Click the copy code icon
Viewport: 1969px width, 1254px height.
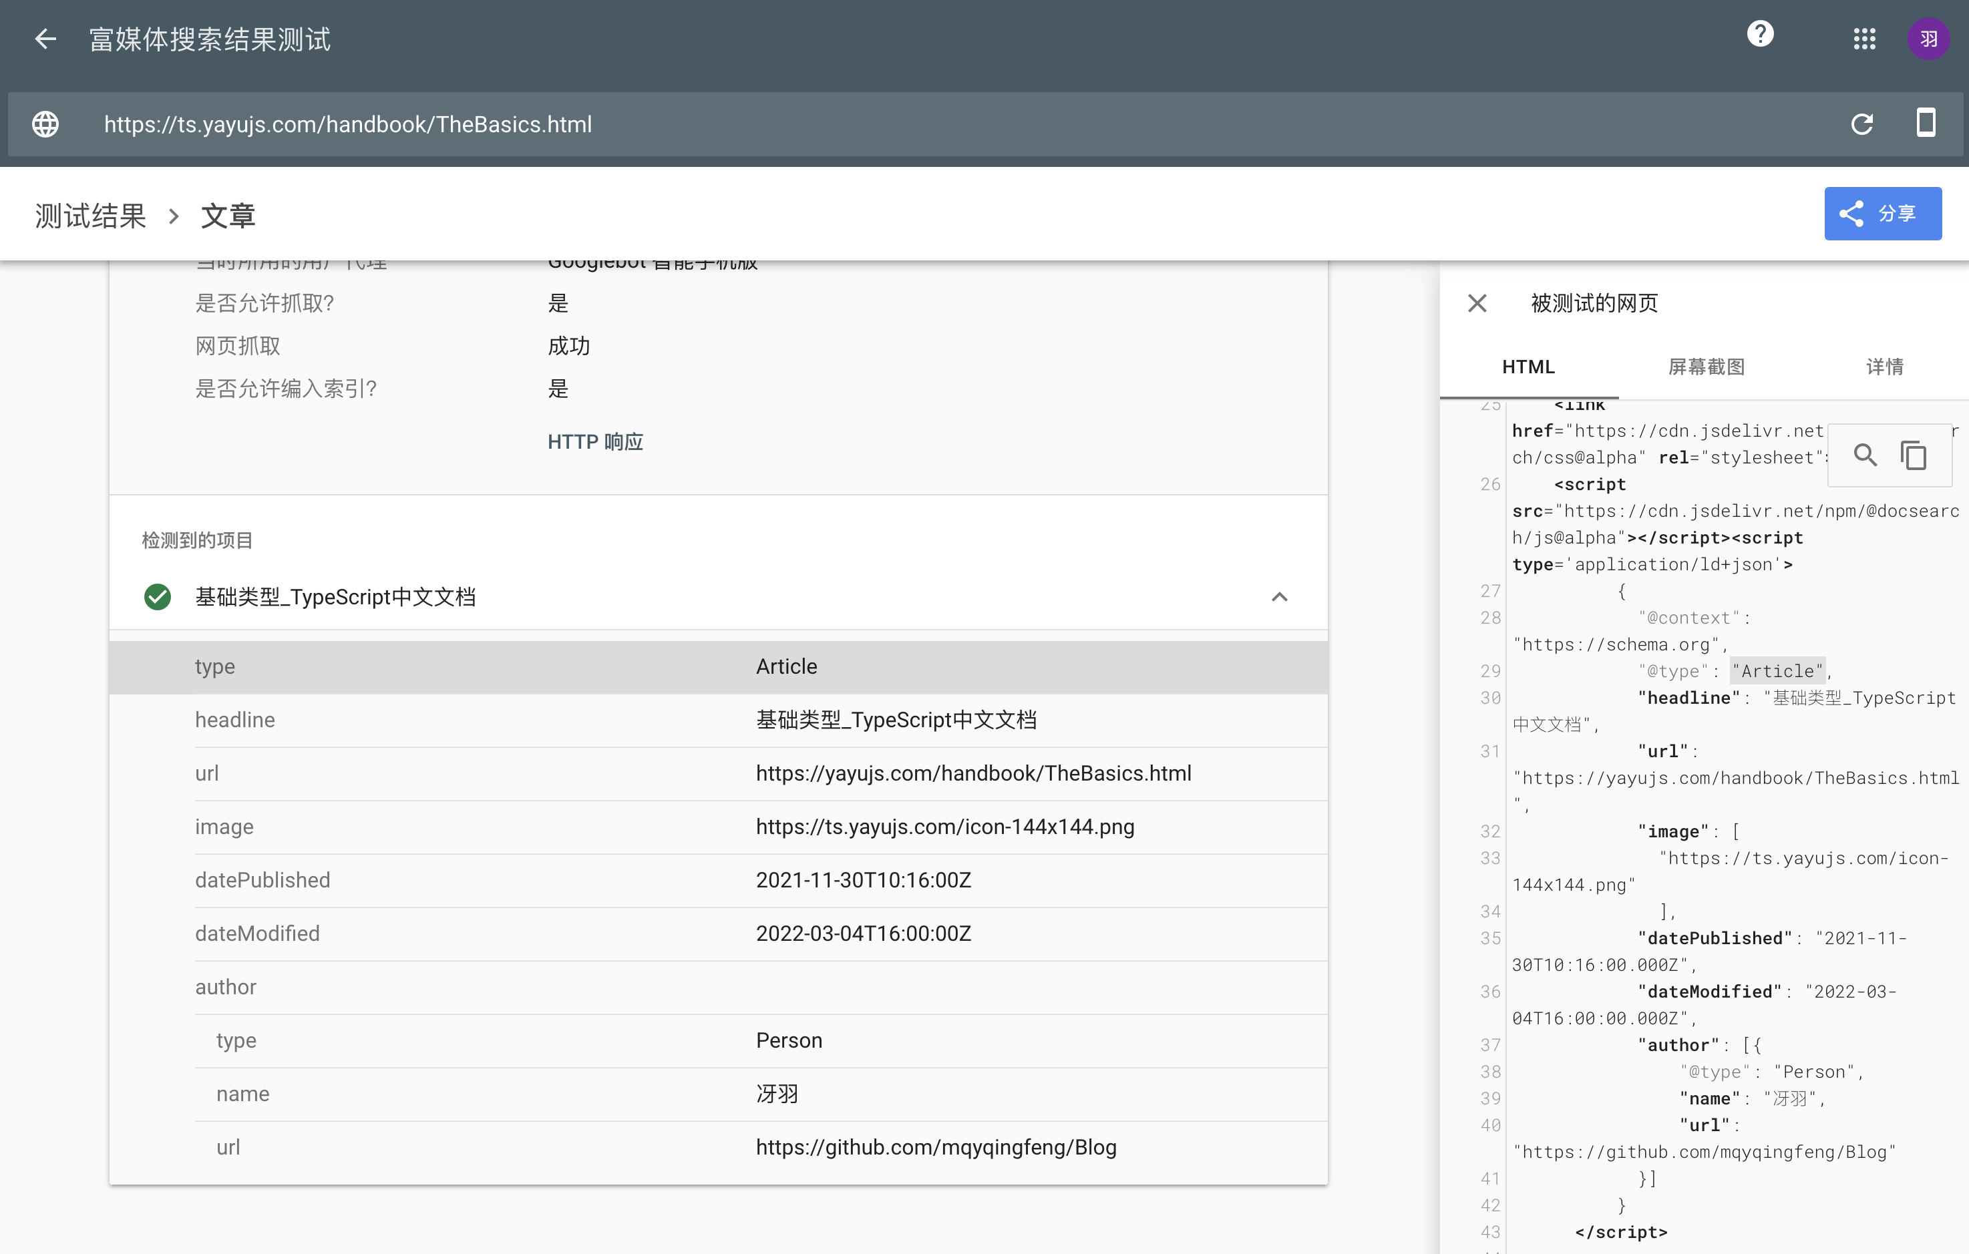[x=1914, y=455]
